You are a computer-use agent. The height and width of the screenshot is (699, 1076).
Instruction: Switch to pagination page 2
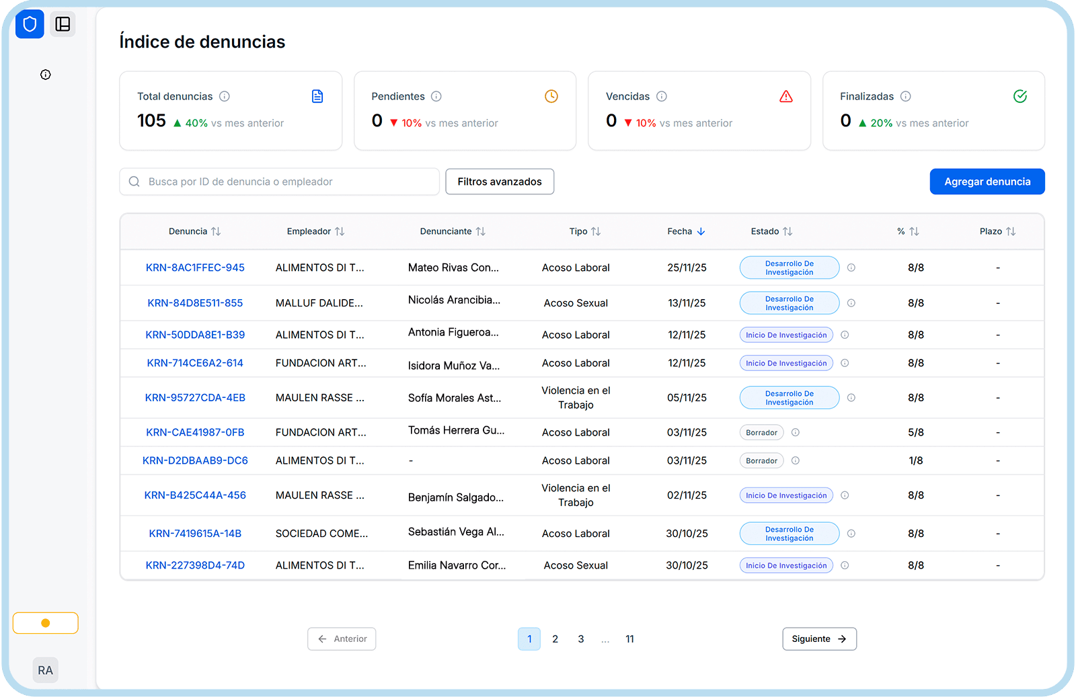pyautogui.click(x=555, y=639)
